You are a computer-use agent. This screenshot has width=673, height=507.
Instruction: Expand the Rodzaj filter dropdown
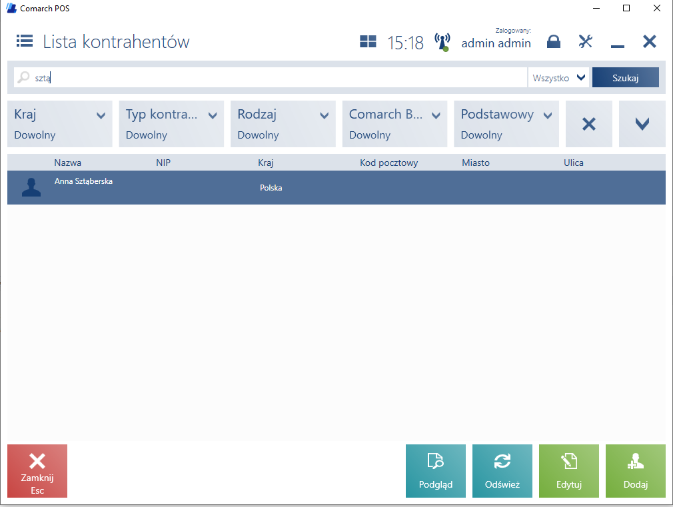tap(283, 124)
